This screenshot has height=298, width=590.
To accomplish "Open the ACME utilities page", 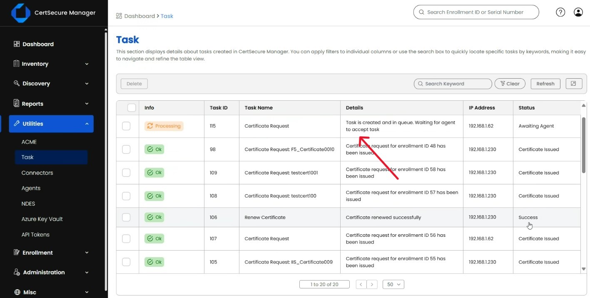I will [x=29, y=142].
